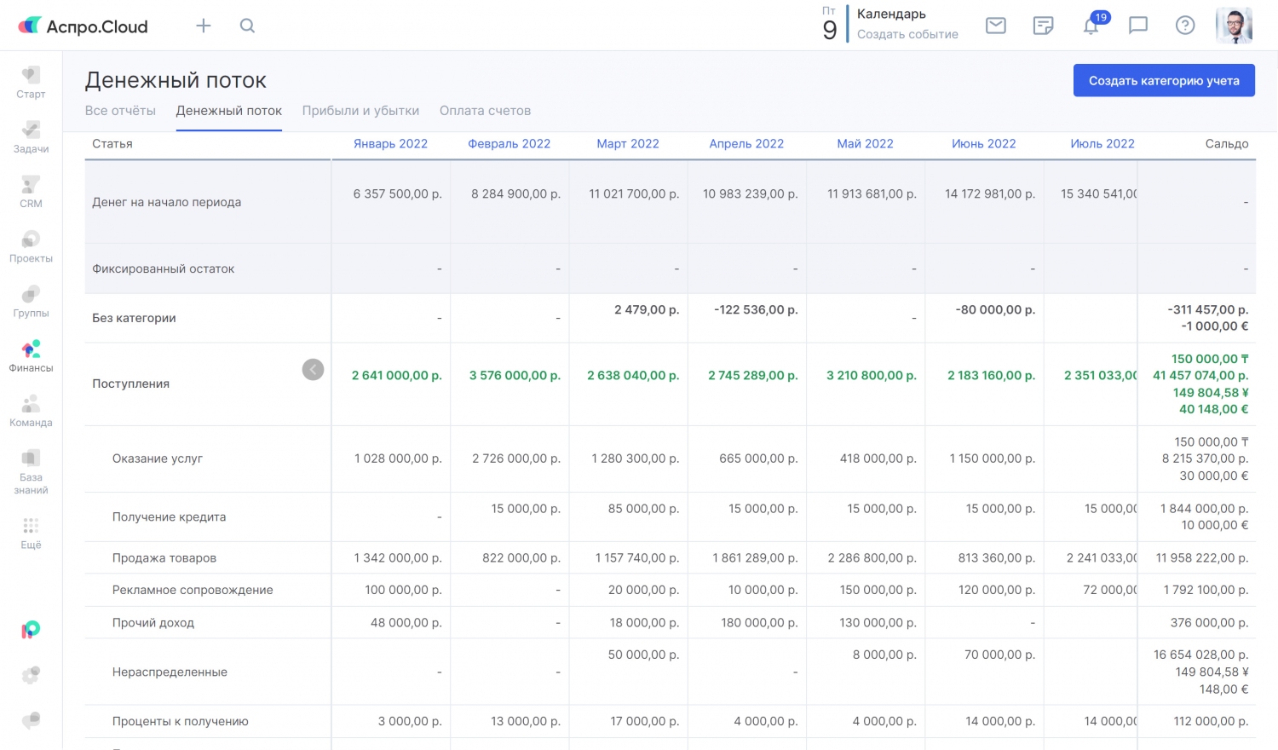Image resolution: width=1278 pixels, height=750 pixels.
Task: Select the Продажа товаров row label
Action: [164, 558]
